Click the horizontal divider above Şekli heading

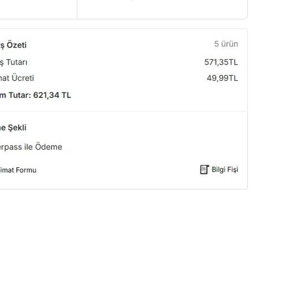tap(122, 111)
